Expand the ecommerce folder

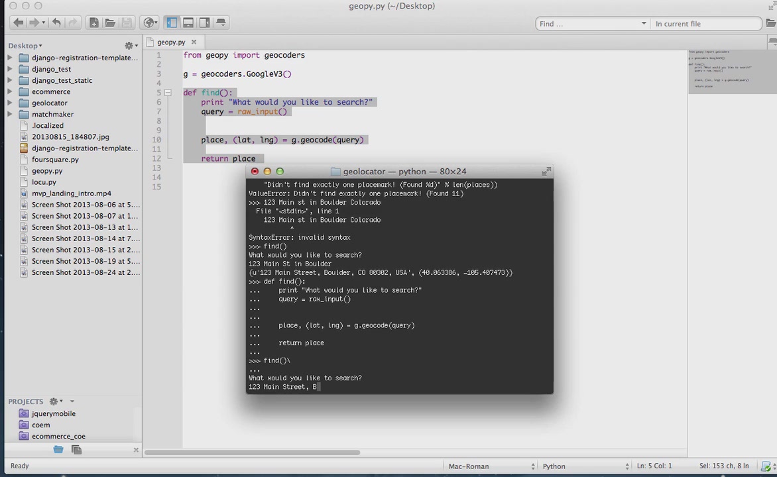click(x=10, y=91)
